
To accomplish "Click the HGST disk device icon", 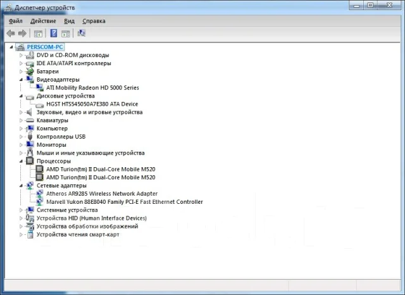I will pos(39,105).
